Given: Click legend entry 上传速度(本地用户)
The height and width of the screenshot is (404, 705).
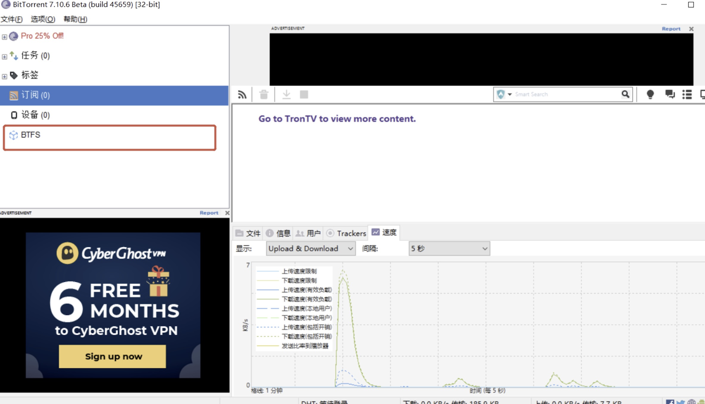Looking at the screenshot, I should coord(307,308).
